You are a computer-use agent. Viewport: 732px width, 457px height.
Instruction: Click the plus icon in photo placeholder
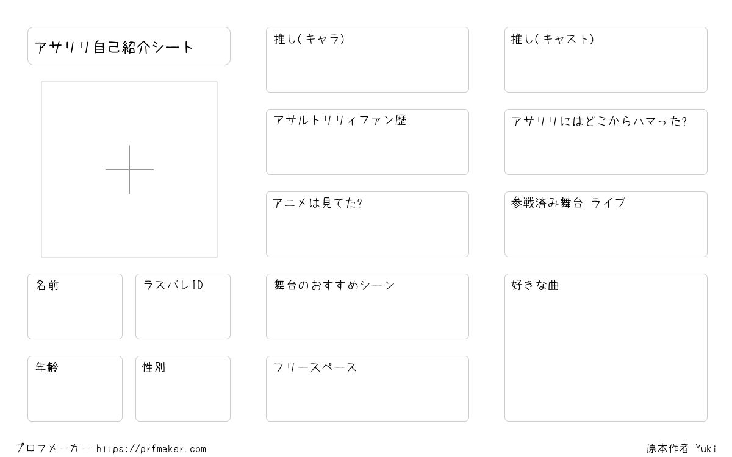[x=129, y=169]
